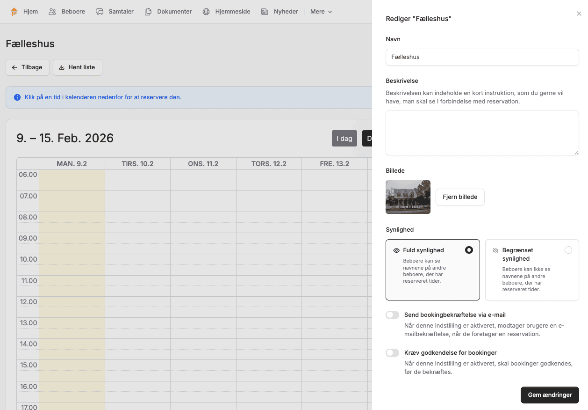Close the Rediger Fælleshus panel
The height and width of the screenshot is (410, 588).
579,14
